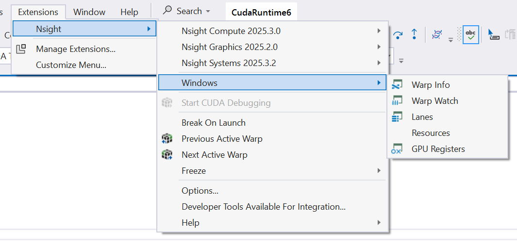Click the CudaRuntime6 solution name
The height and width of the screenshot is (249, 517).
pyautogui.click(x=262, y=13)
